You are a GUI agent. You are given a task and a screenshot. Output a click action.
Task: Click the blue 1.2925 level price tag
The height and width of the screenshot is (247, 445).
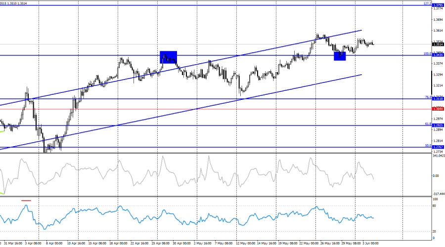[x=438, y=125]
